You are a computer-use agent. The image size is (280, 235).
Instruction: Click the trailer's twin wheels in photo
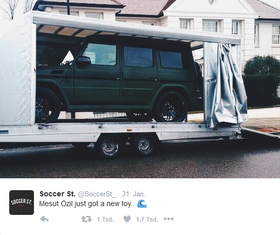(x=126, y=146)
